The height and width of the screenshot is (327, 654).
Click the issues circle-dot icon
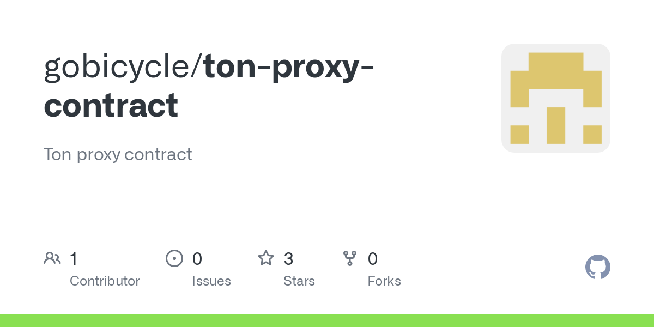click(174, 258)
